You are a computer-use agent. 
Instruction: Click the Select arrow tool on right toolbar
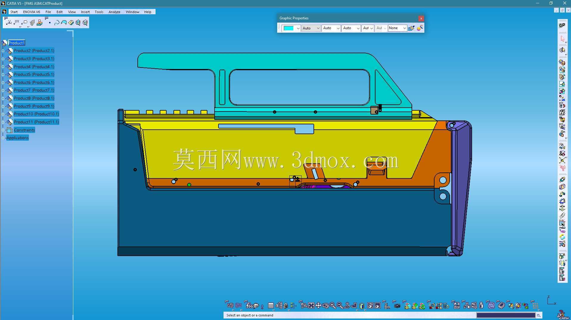(x=562, y=39)
